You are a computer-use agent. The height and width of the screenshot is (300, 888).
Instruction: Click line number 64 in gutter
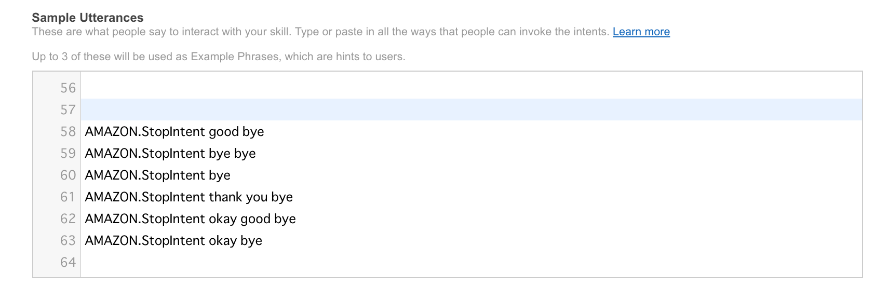pos(68,262)
